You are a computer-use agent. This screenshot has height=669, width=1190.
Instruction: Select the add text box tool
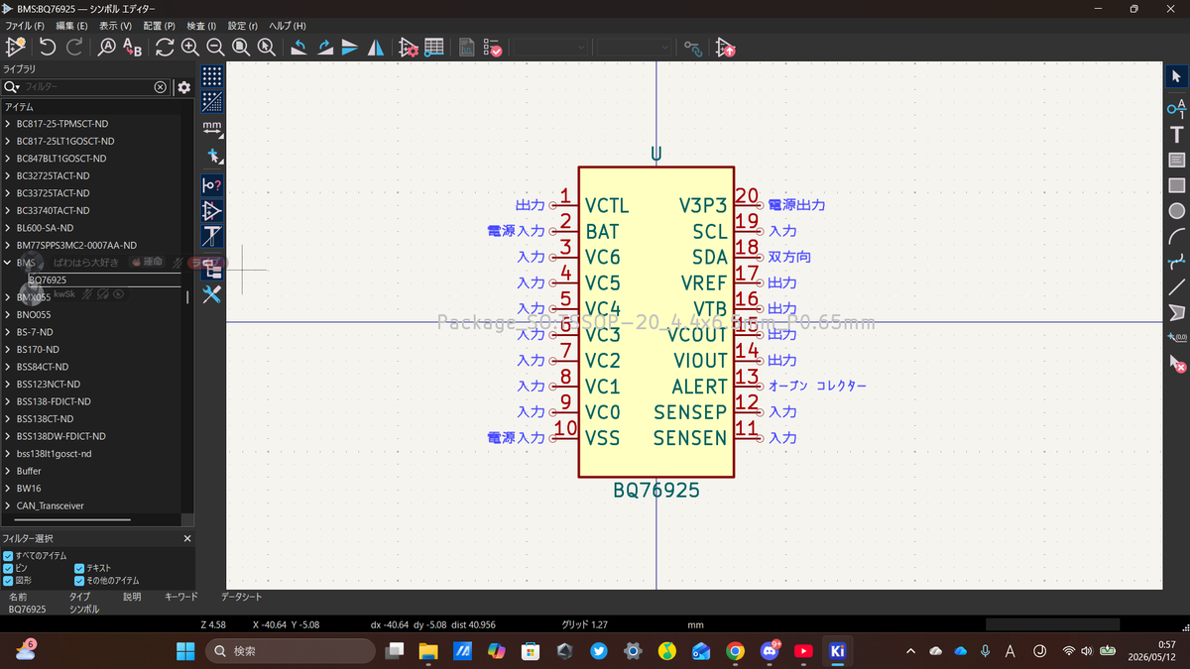(1176, 160)
